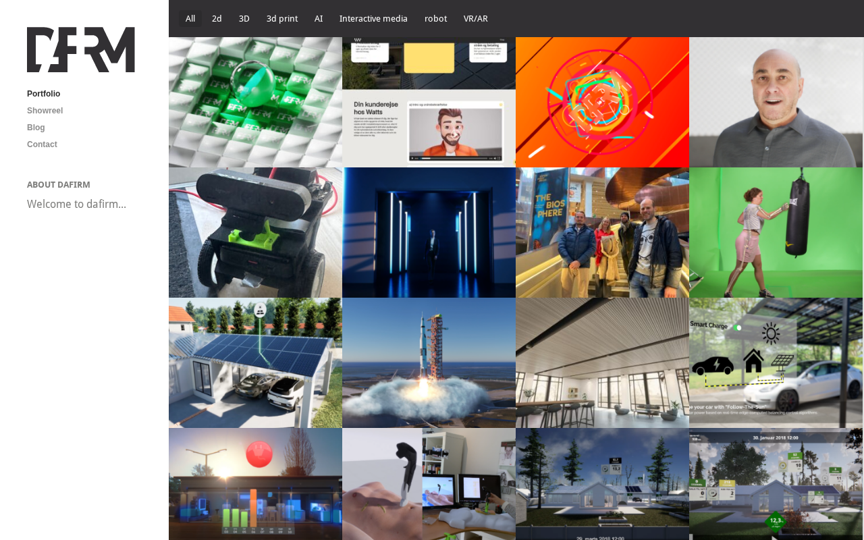This screenshot has height=540, width=864.
Task: Open the office interior render thumbnail
Action: coord(602,362)
